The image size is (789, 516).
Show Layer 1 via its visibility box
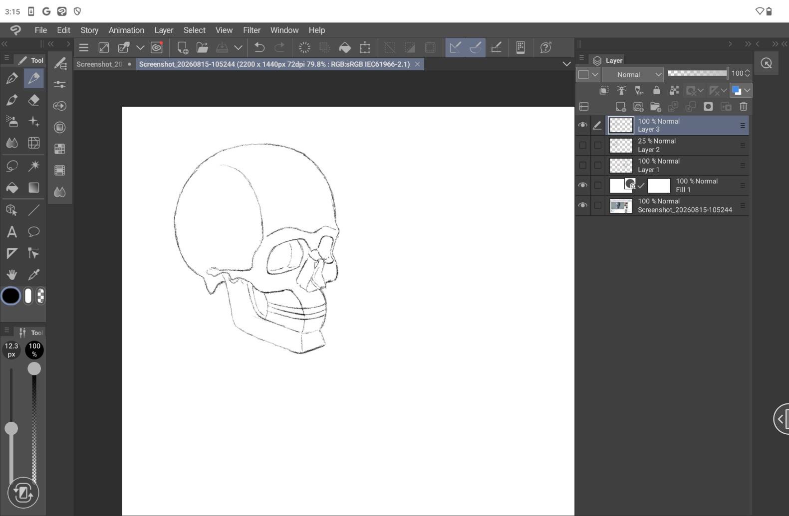582,165
